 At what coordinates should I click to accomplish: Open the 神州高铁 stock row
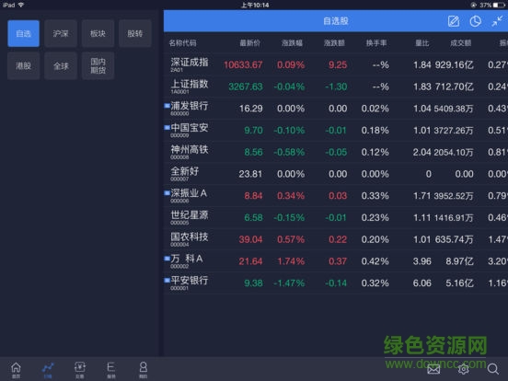click(336, 152)
